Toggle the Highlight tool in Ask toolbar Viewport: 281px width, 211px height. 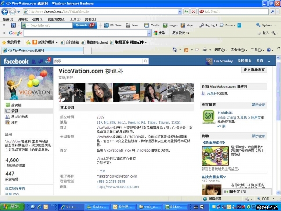pos(209,25)
